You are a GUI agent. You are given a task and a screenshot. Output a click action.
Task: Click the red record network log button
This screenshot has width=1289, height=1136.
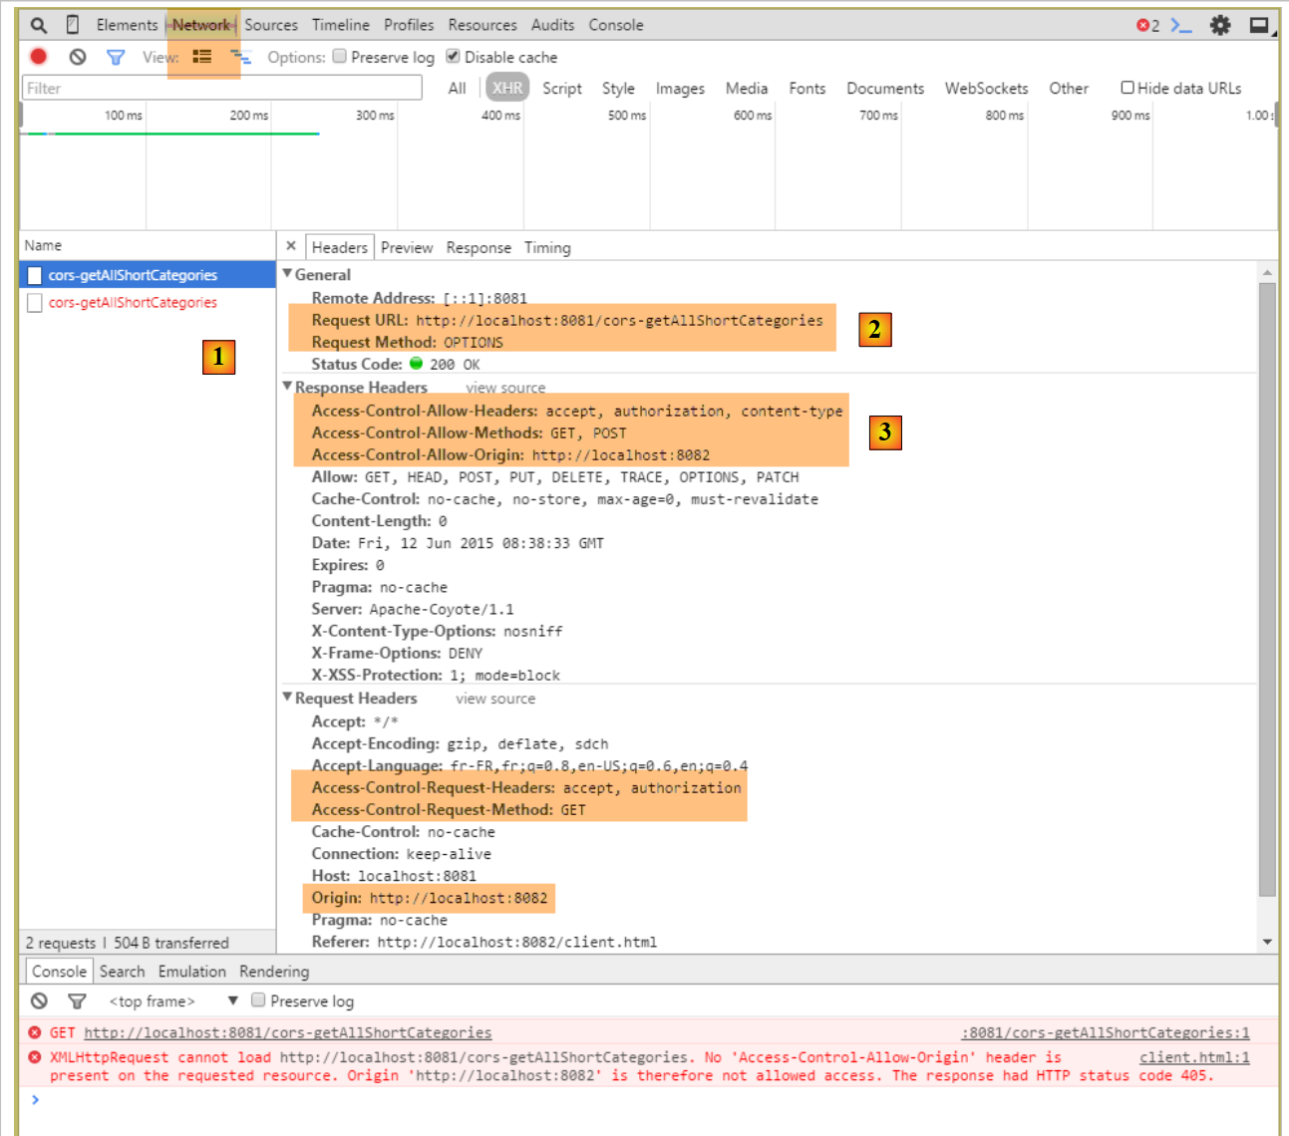click(39, 57)
